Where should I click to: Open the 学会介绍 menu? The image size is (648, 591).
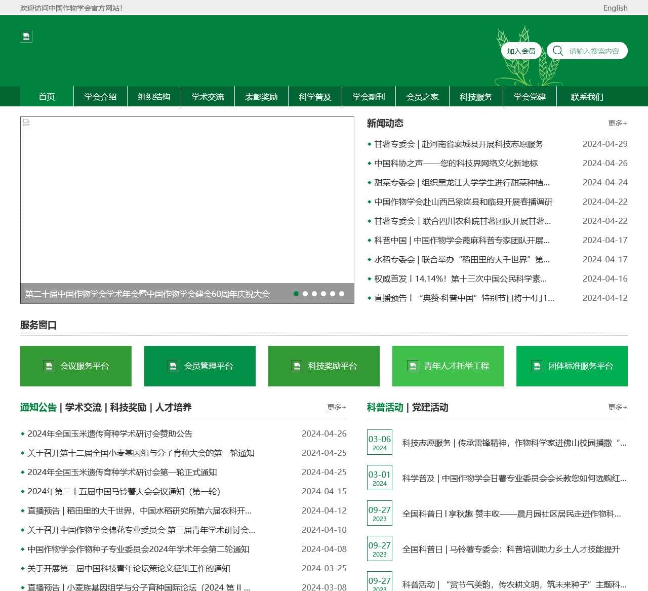tap(100, 96)
